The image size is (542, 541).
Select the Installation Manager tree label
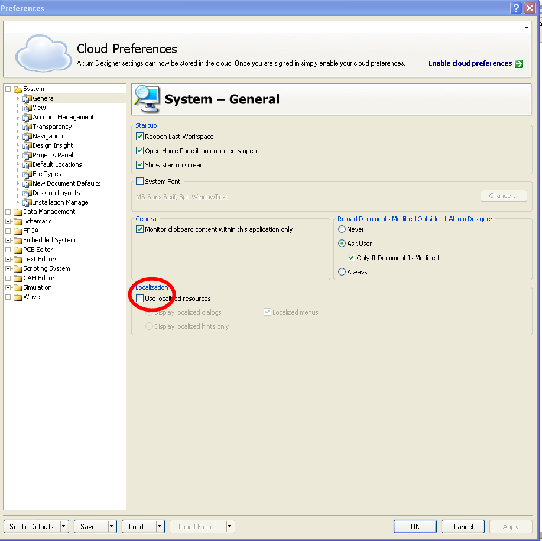coord(61,202)
